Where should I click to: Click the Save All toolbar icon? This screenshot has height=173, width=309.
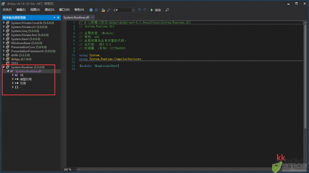point(109,10)
